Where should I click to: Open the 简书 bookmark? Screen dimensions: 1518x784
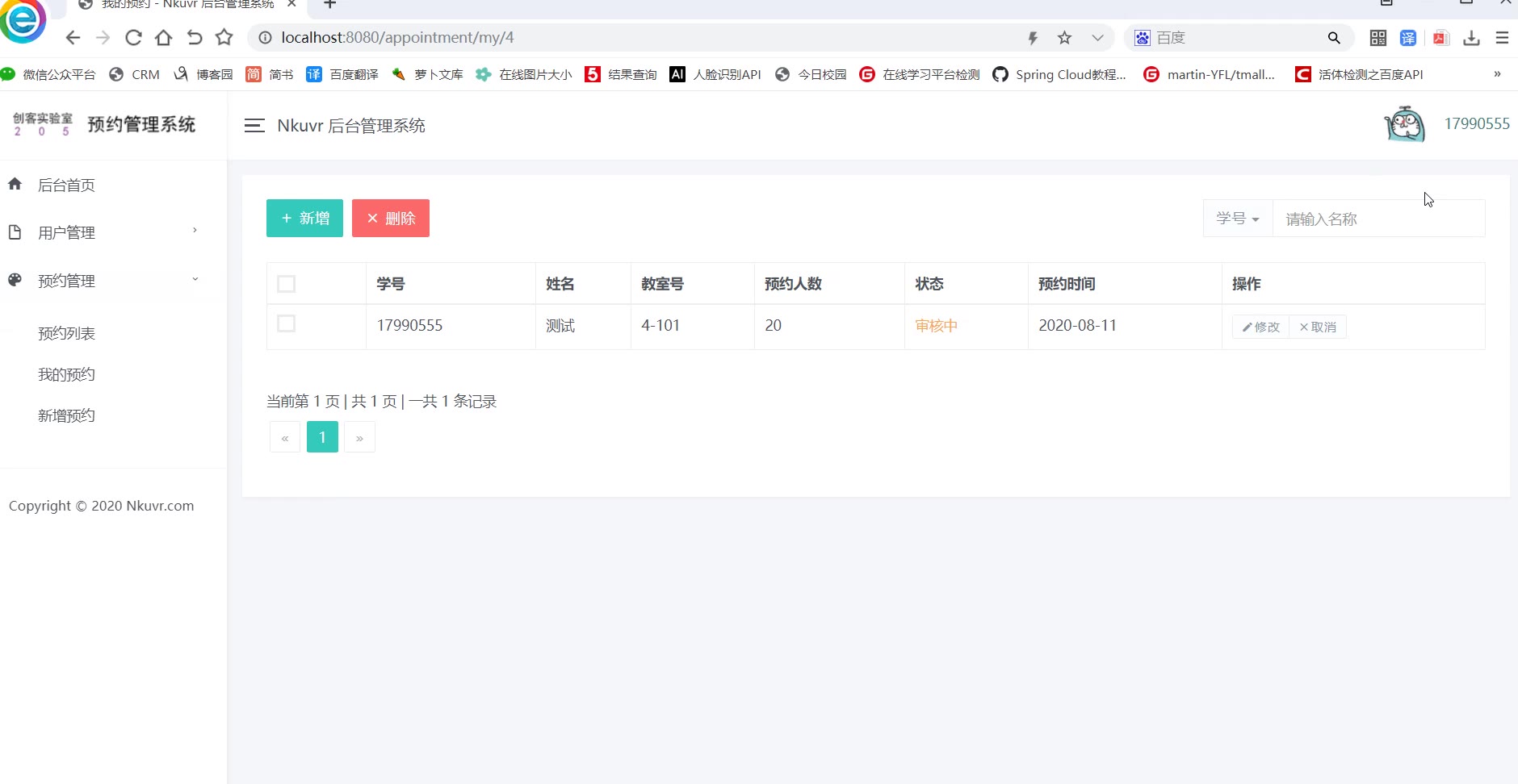270,74
